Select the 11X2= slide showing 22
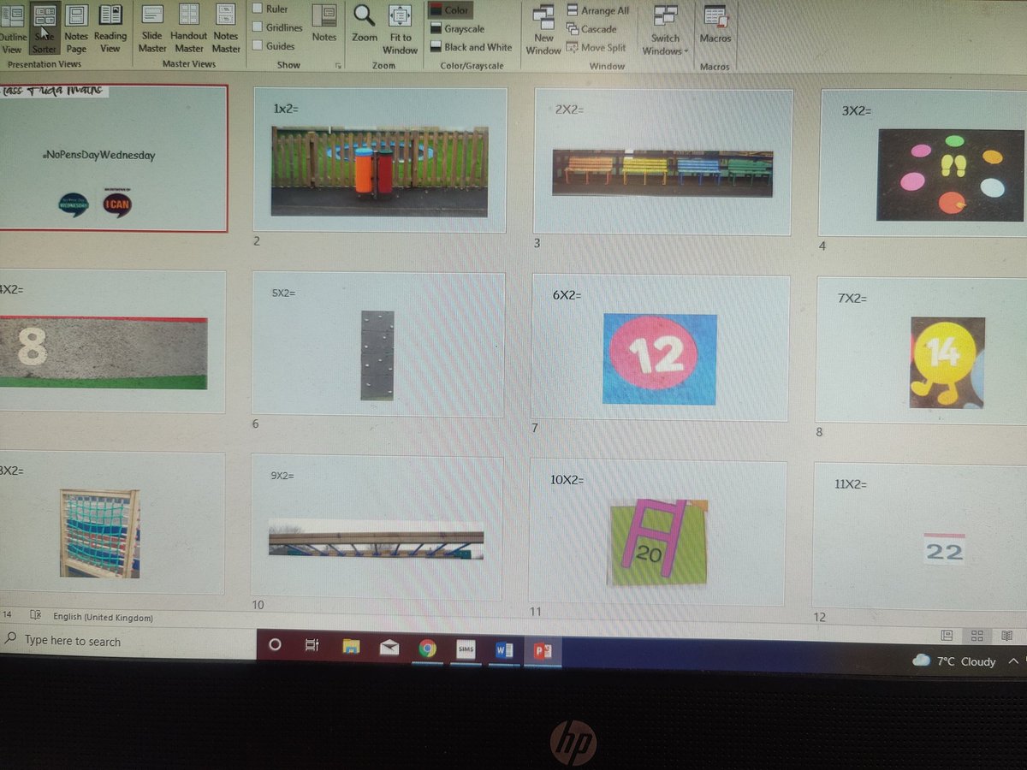Image resolution: width=1027 pixels, height=770 pixels. [x=920, y=536]
